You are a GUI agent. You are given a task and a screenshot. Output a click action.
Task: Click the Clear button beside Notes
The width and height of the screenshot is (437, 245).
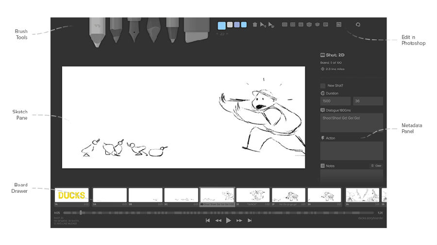coord(376,166)
